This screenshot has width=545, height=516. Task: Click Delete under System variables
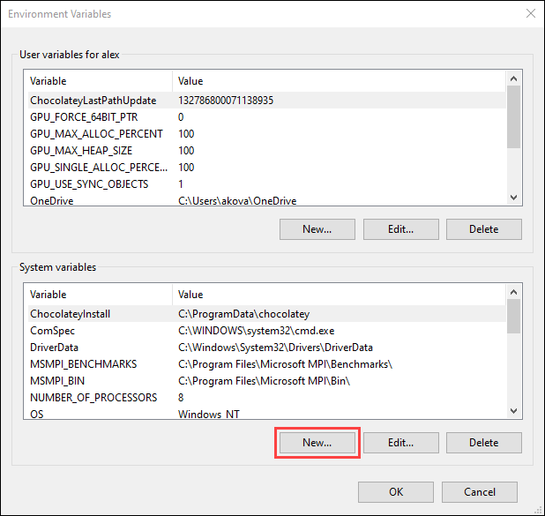pos(484,443)
